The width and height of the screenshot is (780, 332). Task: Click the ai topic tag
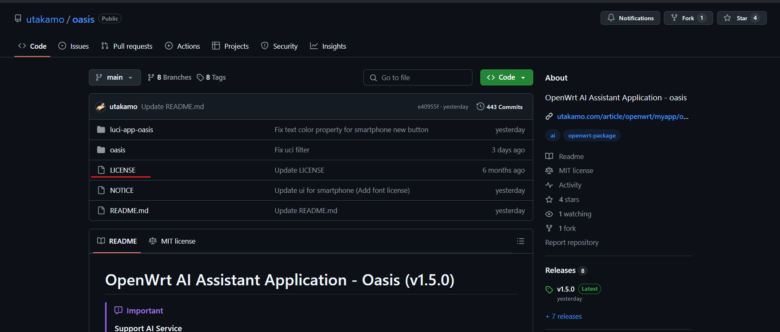(553, 135)
